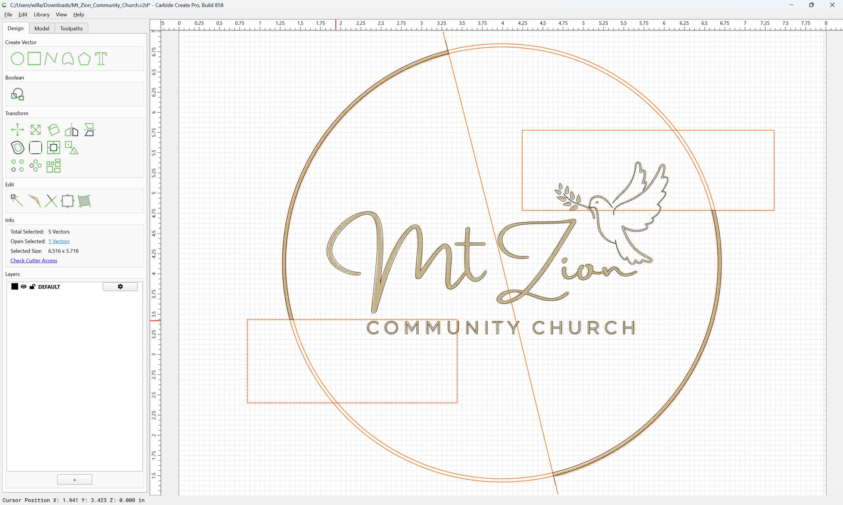Activate the Move transform tool
843x505 pixels.
[x=17, y=130]
